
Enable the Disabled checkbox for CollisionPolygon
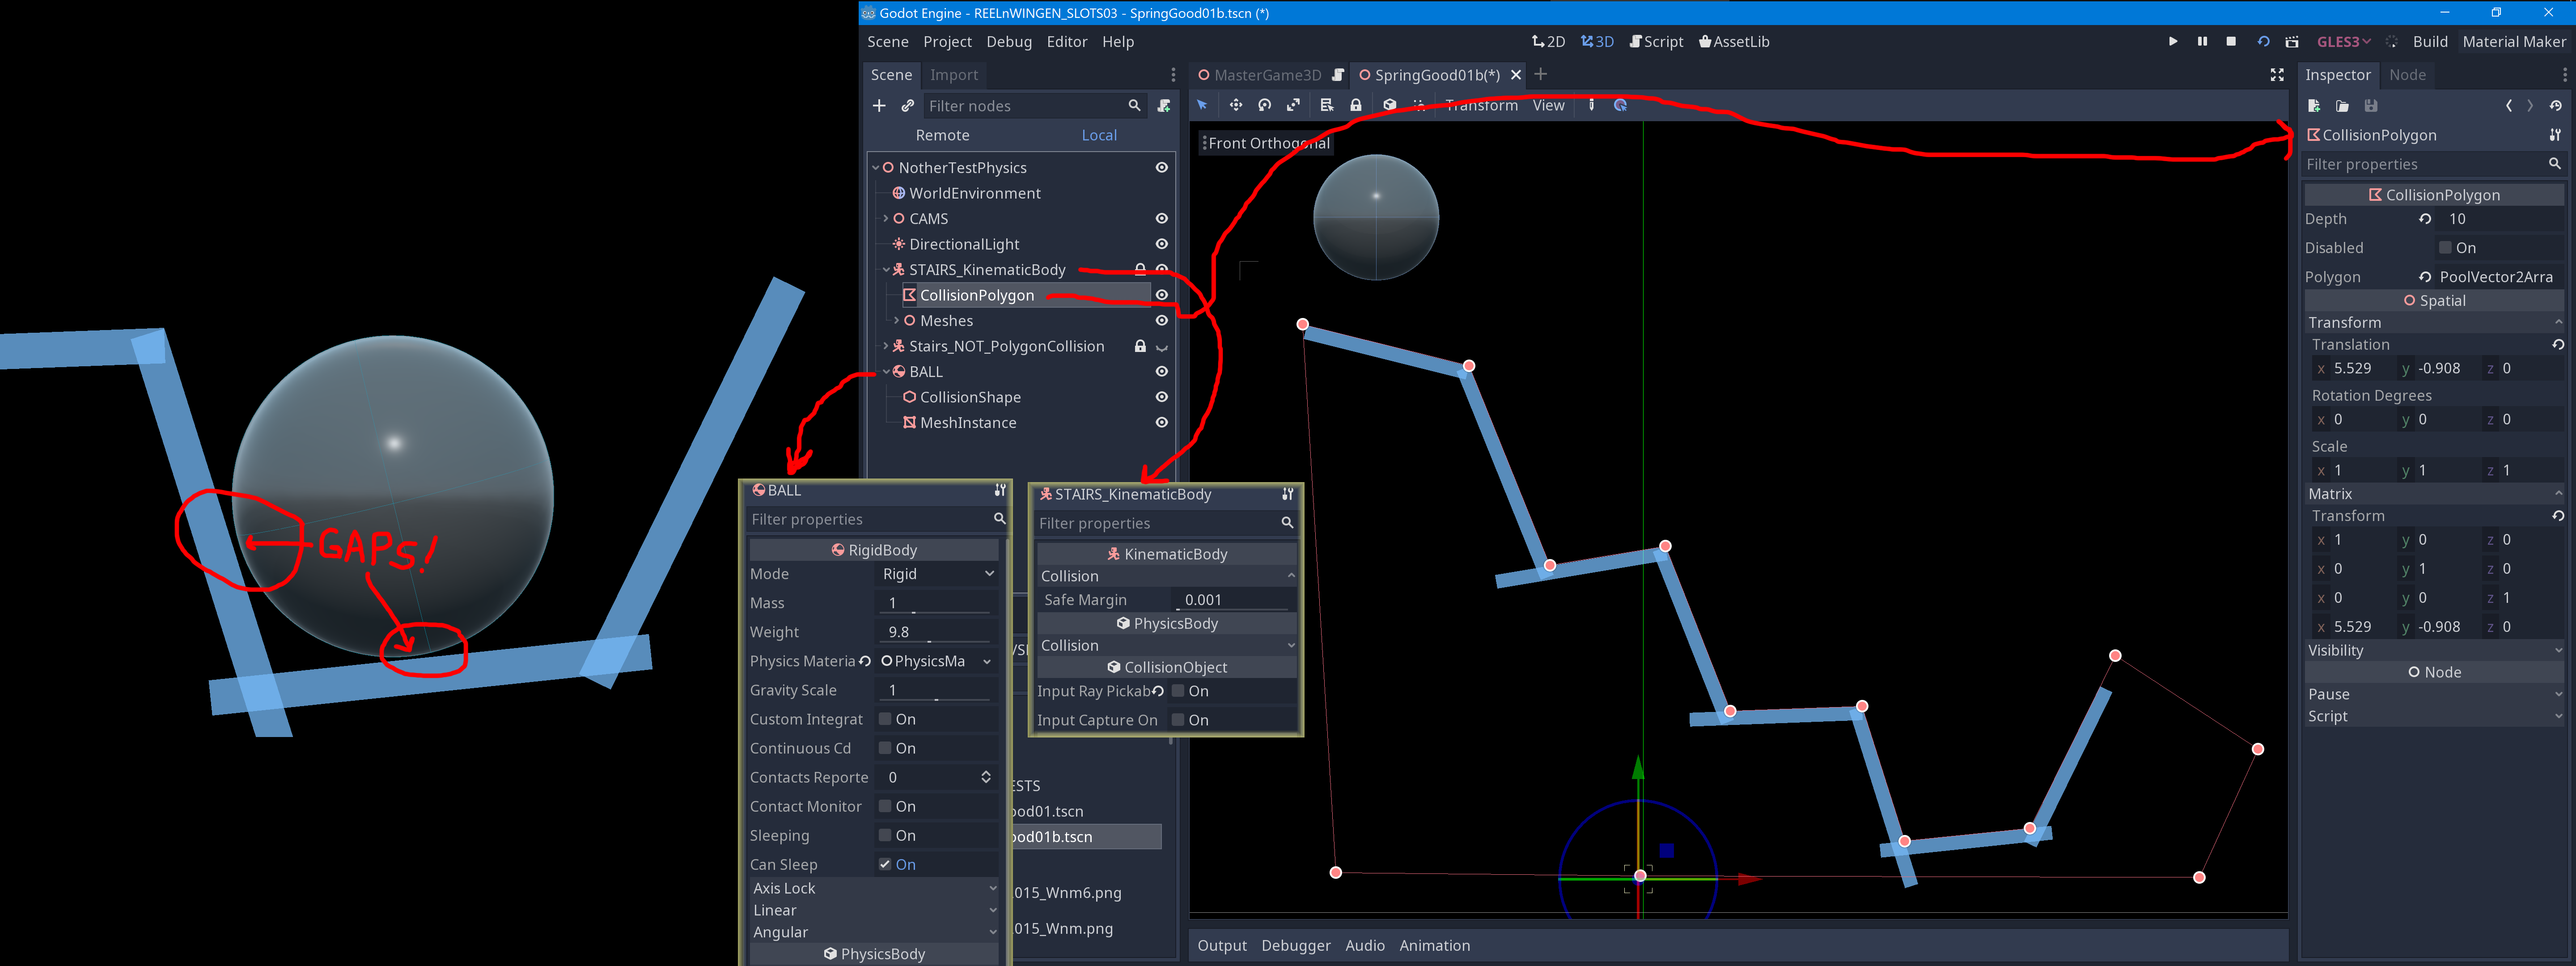tap(2445, 248)
